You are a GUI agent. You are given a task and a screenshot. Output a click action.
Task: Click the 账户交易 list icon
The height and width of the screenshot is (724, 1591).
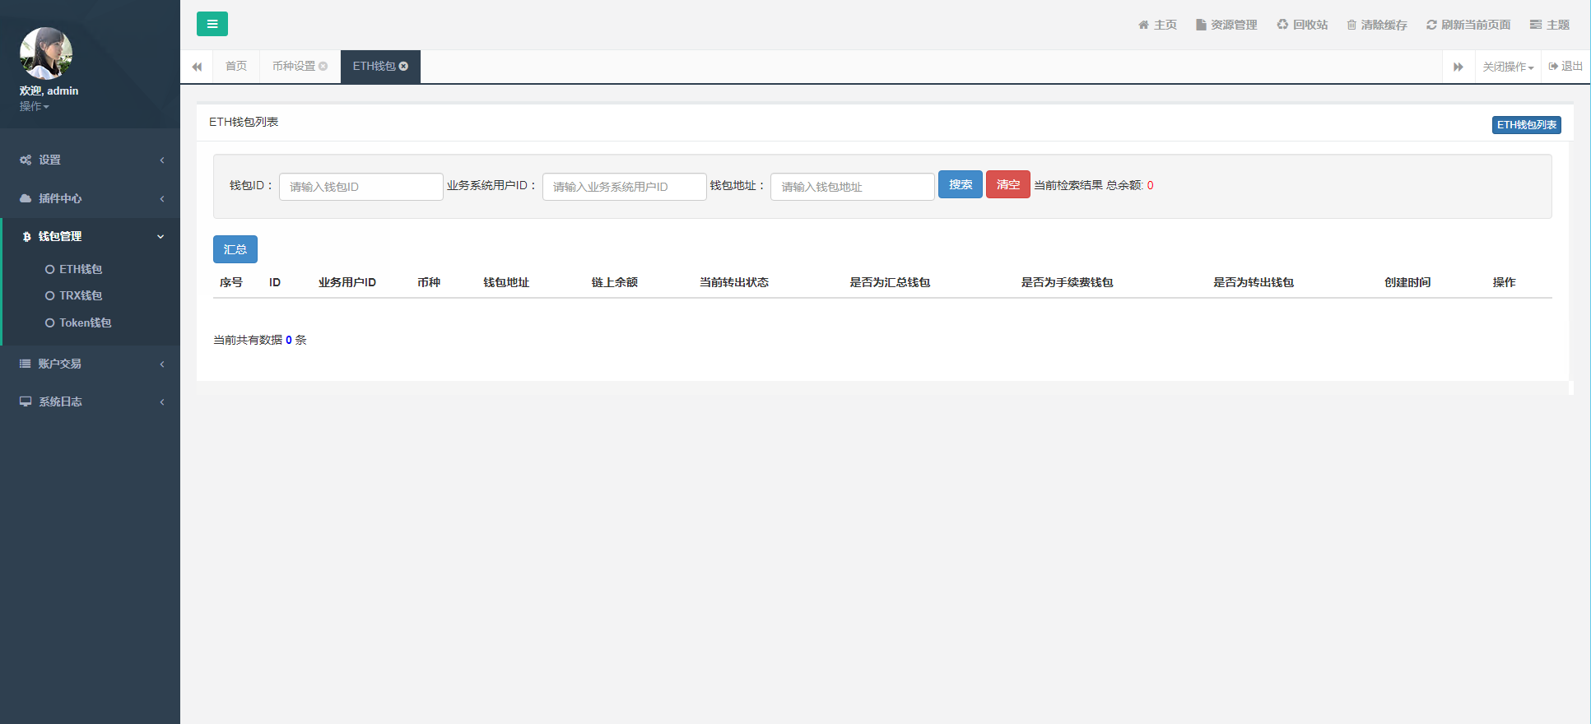coord(26,364)
